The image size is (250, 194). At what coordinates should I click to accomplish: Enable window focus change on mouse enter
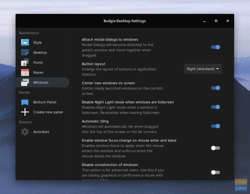pyautogui.click(x=216, y=148)
